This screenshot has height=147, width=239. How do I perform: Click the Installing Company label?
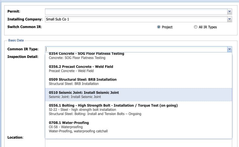tap(25, 19)
